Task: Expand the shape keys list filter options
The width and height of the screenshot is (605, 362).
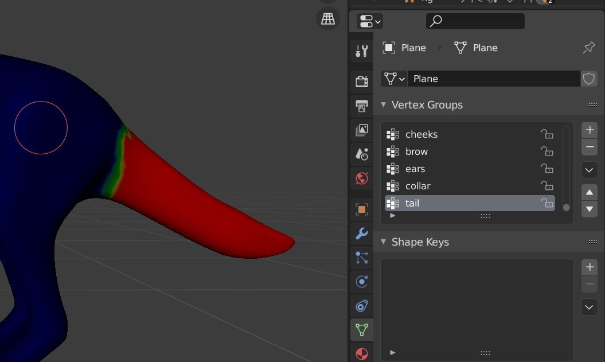Action: 392,352
